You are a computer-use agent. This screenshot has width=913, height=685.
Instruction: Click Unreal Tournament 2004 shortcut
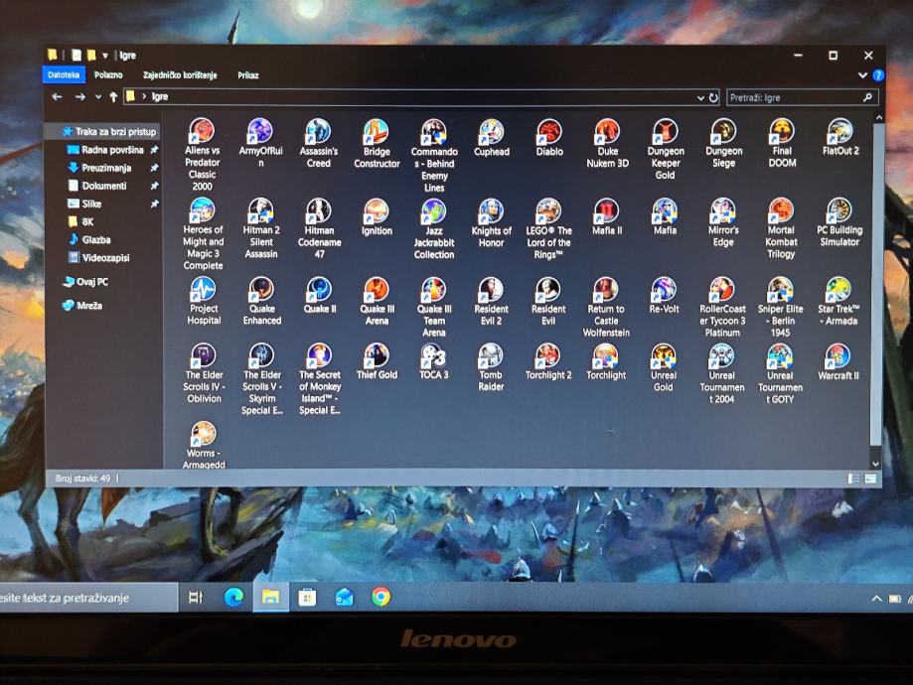tap(722, 373)
